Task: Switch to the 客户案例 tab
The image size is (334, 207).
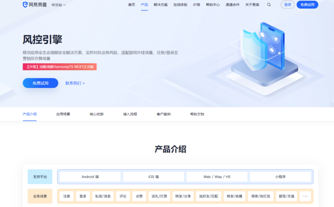Action: pyautogui.click(x=163, y=114)
